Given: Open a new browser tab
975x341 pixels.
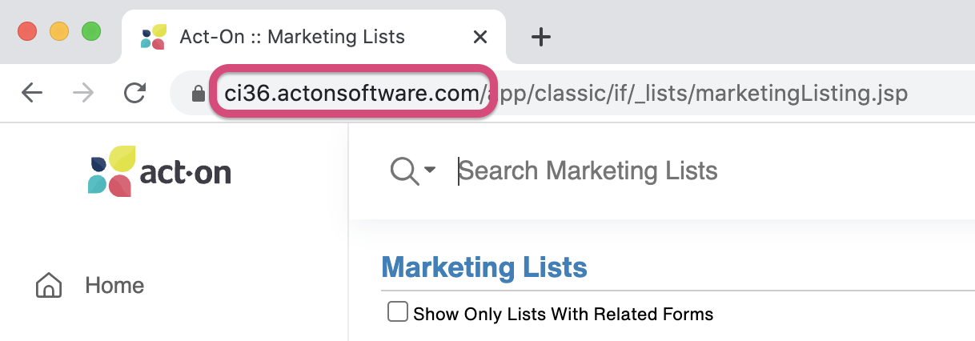Looking at the screenshot, I should pos(541,37).
